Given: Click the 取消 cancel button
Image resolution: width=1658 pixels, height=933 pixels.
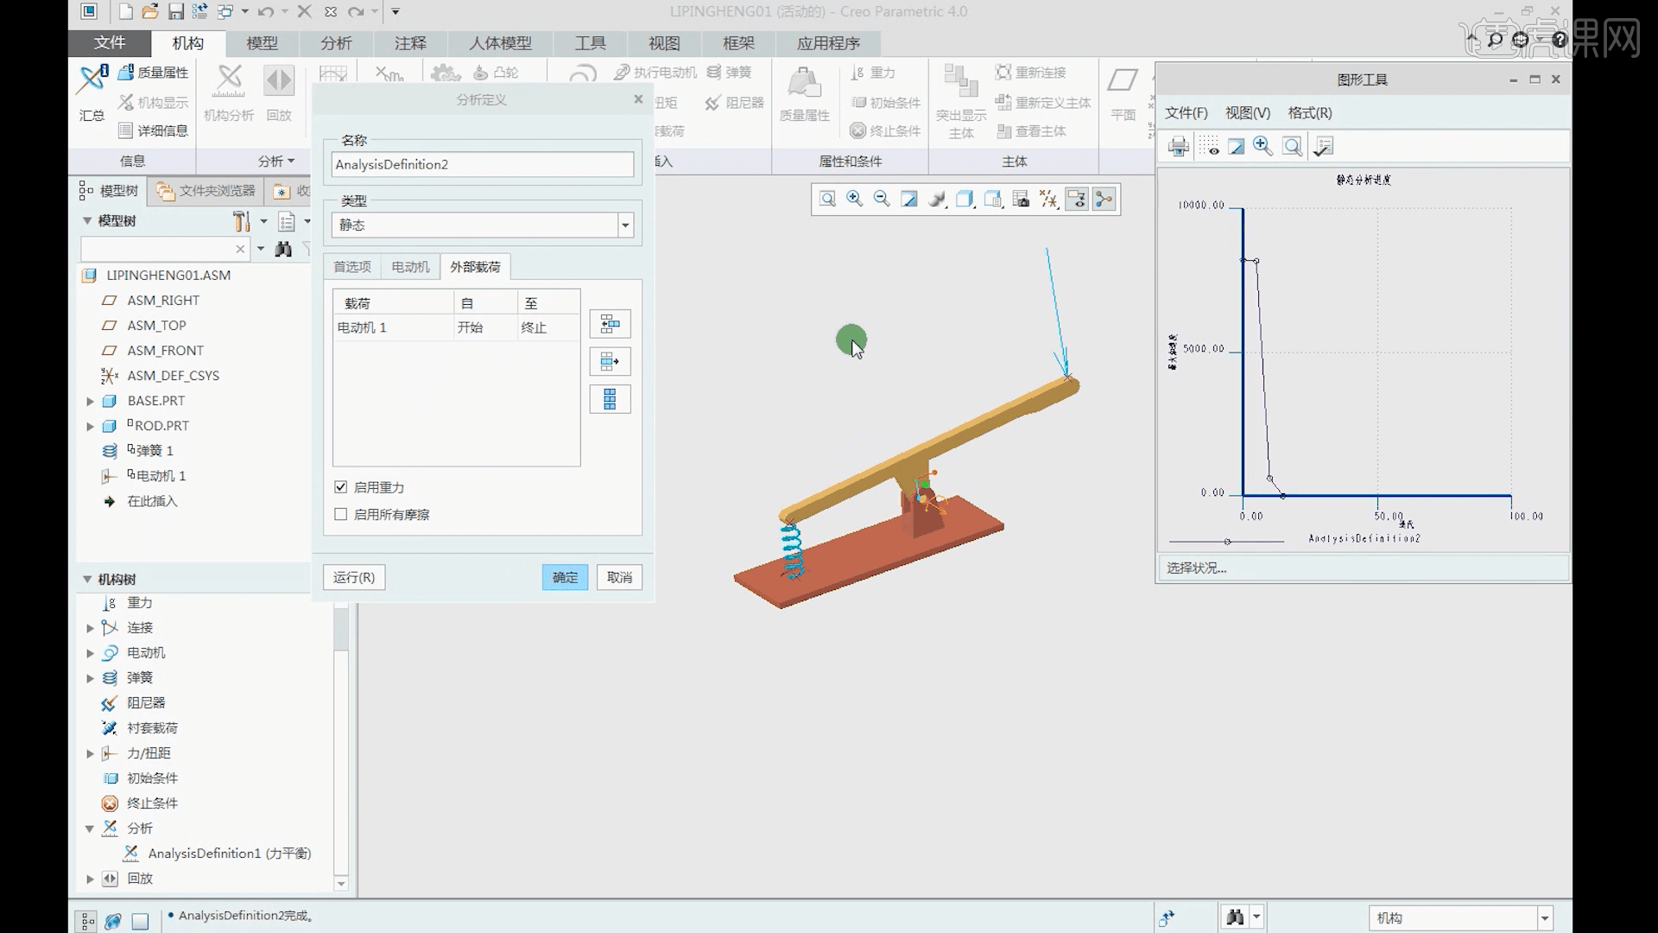Looking at the screenshot, I should point(619,577).
